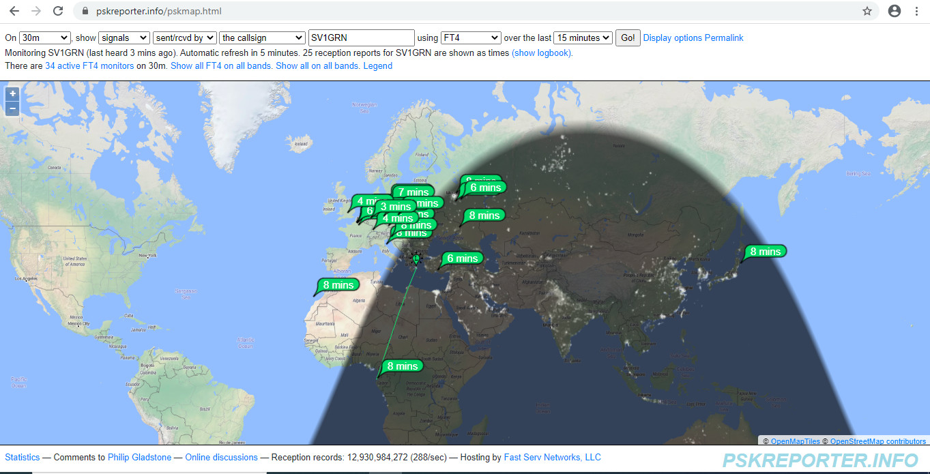Click the browser back arrow
Image resolution: width=930 pixels, height=474 pixels.
click(15, 11)
